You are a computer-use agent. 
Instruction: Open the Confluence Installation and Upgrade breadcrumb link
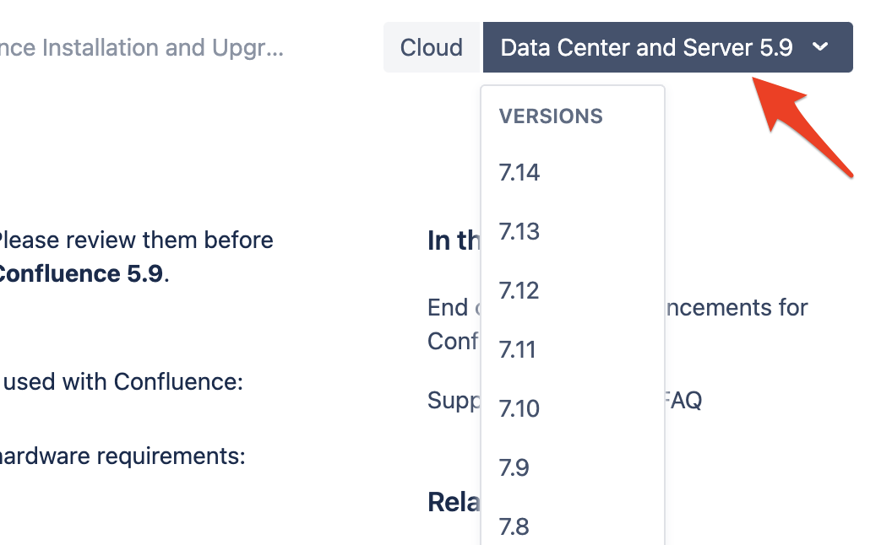point(144,47)
